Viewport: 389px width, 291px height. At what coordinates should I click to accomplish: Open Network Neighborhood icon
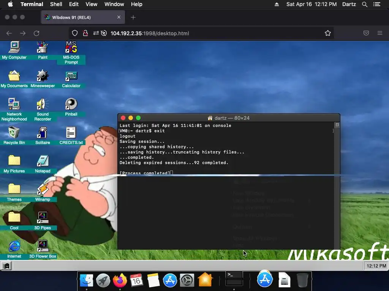pyautogui.click(x=14, y=104)
